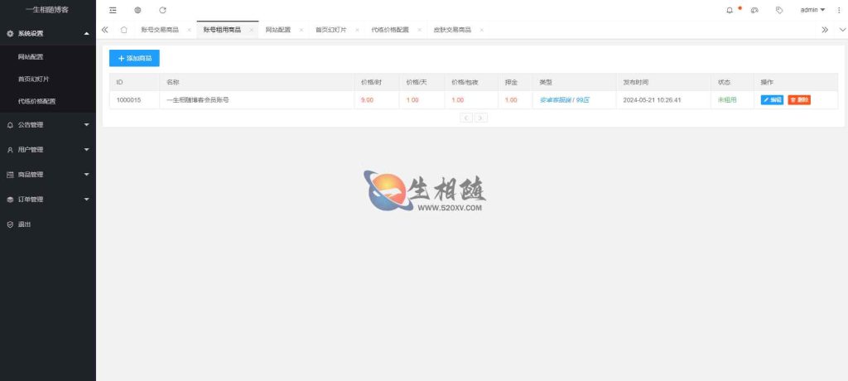Close the 账号交易商品 tab
This screenshot has height=381, width=848.
[189, 30]
